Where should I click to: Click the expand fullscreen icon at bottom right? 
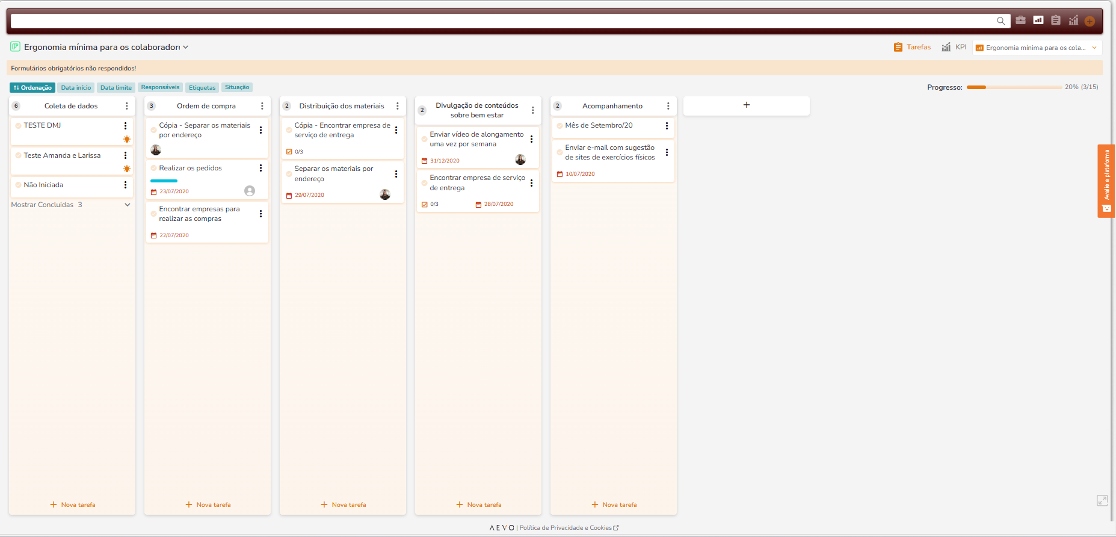point(1102,500)
